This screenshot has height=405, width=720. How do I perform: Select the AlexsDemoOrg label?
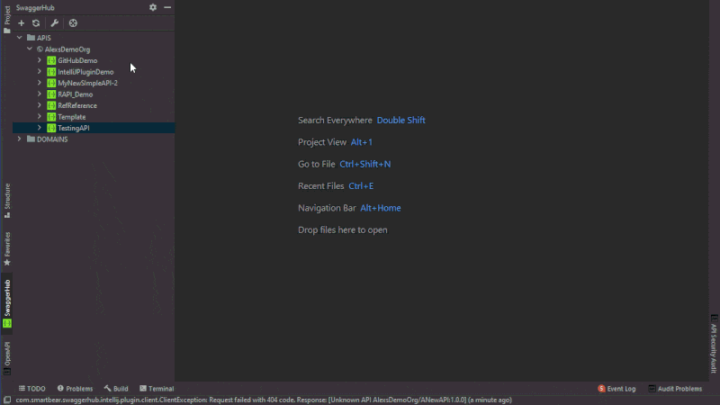tap(67, 49)
